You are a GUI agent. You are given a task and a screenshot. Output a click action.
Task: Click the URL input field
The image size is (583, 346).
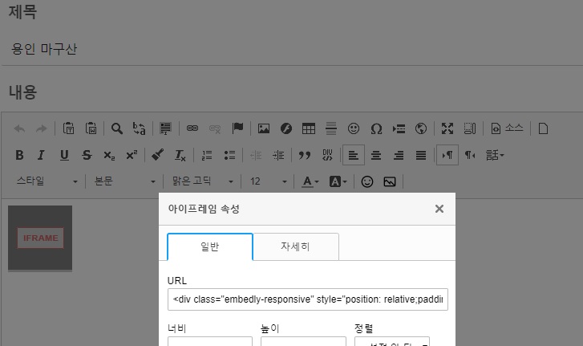[307, 299]
